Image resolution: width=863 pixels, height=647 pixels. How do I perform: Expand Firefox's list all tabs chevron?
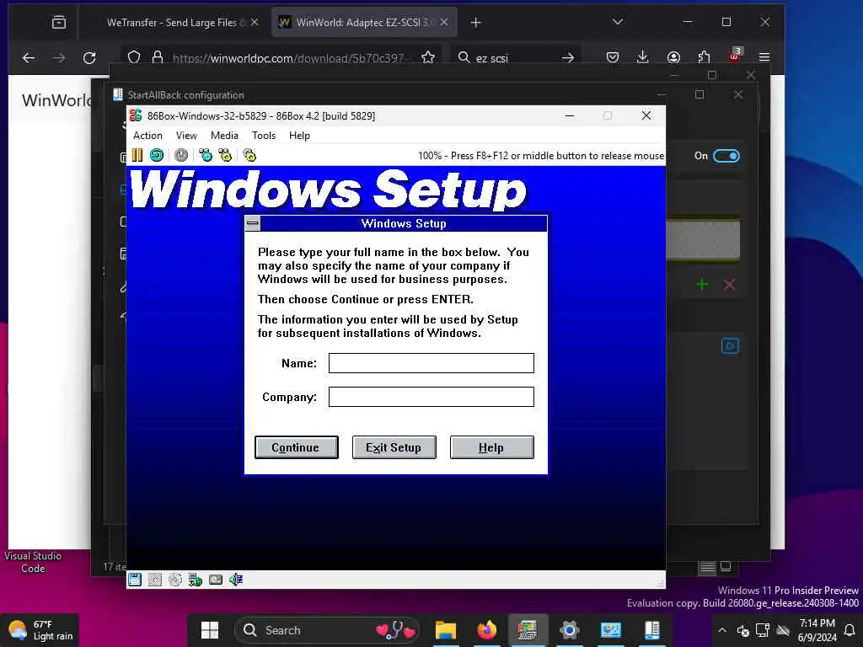tap(618, 22)
